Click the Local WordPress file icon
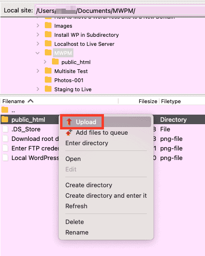Image resolution: width=205 pixels, height=256 pixels. 5,158
